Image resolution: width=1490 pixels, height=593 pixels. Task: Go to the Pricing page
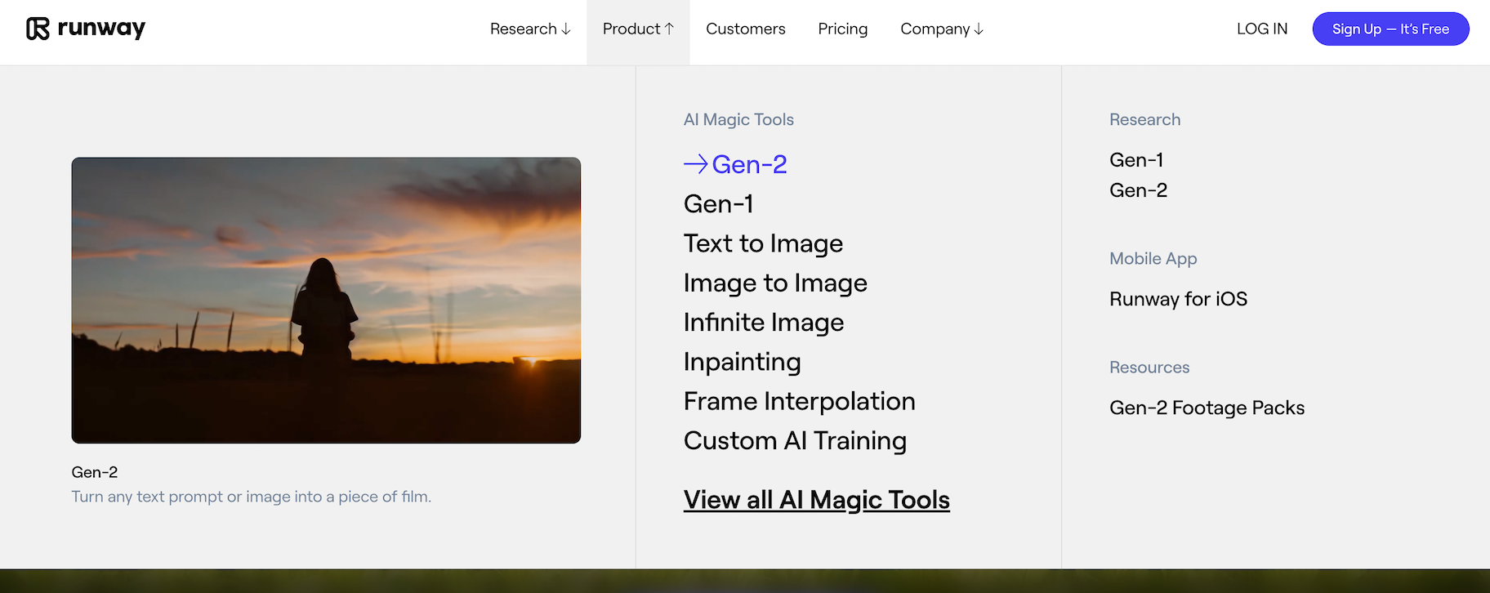842,29
